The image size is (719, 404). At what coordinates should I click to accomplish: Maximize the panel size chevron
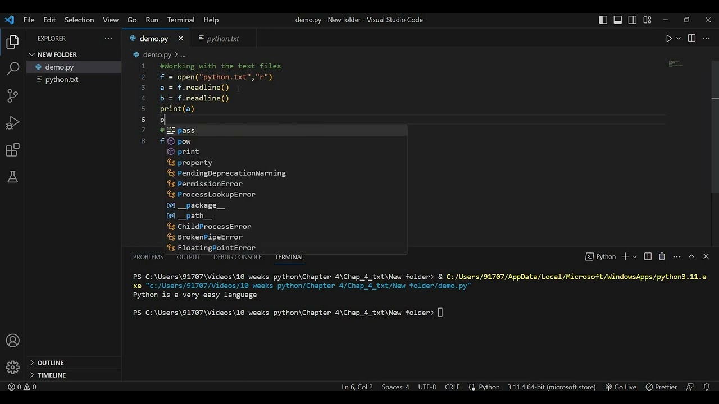(691, 256)
